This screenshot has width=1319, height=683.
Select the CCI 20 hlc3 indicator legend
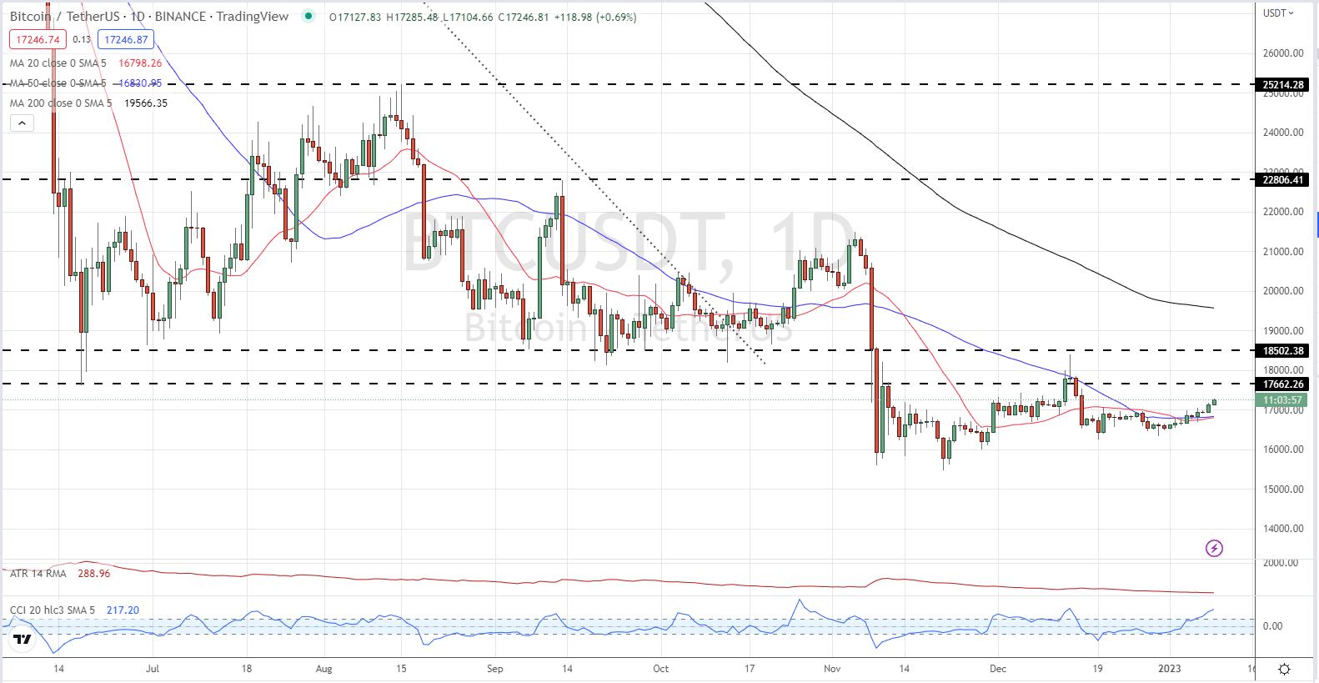click(53, 610)
